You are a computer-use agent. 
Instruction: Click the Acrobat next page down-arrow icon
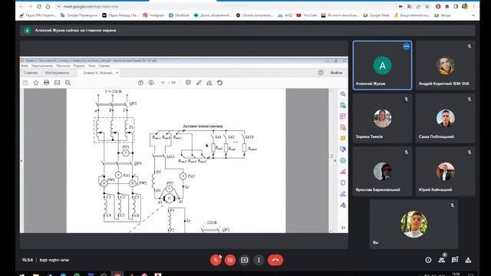tap(151, 83)
